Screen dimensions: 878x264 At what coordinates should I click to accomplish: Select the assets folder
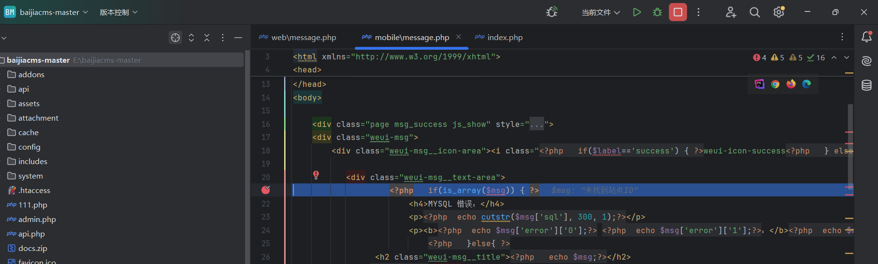point(29,103)
